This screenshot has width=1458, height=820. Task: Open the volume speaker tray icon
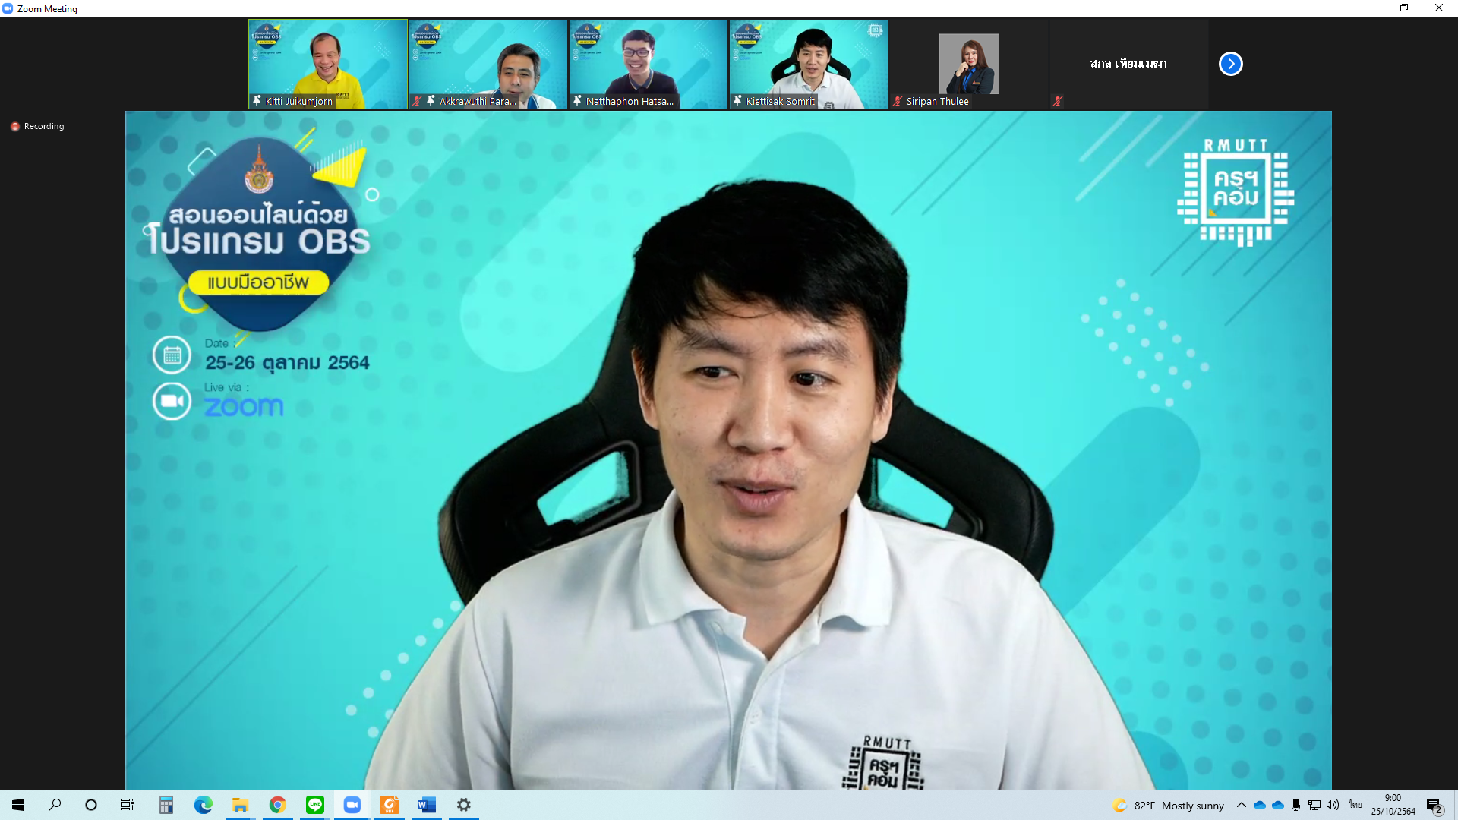click(1333, 805)
